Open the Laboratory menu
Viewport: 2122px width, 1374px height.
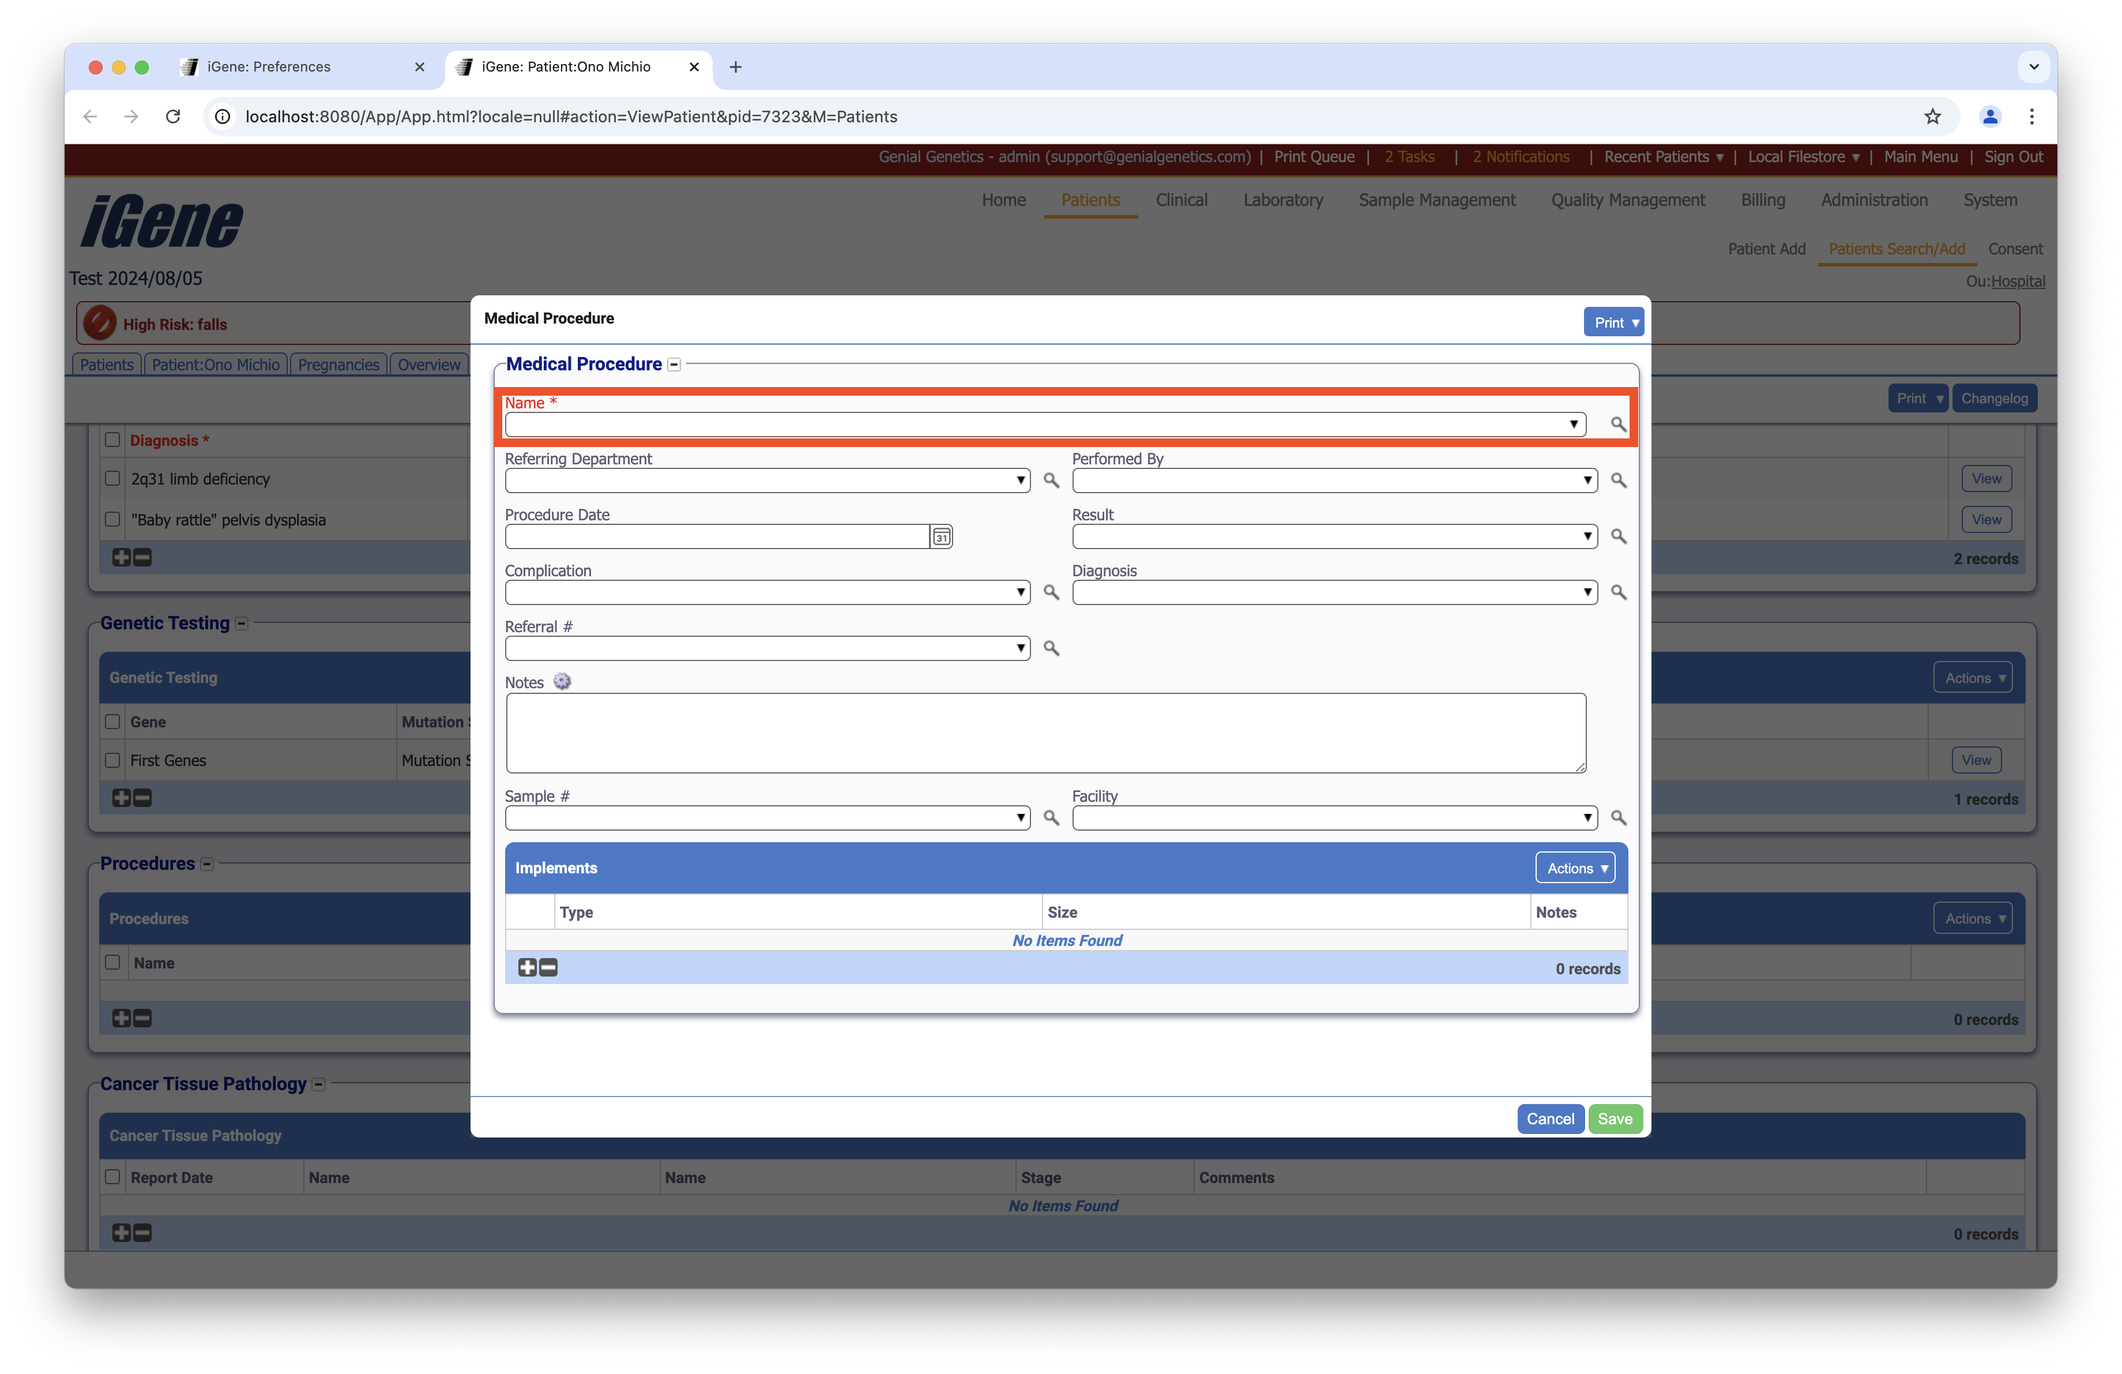click(x=1283, y=201)
